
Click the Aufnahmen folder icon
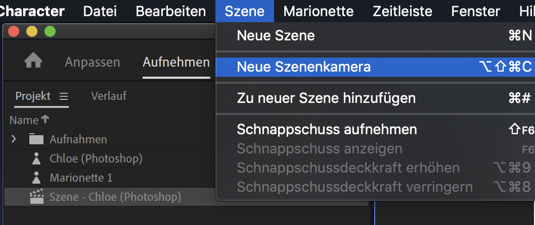click(x=36, y=139)
